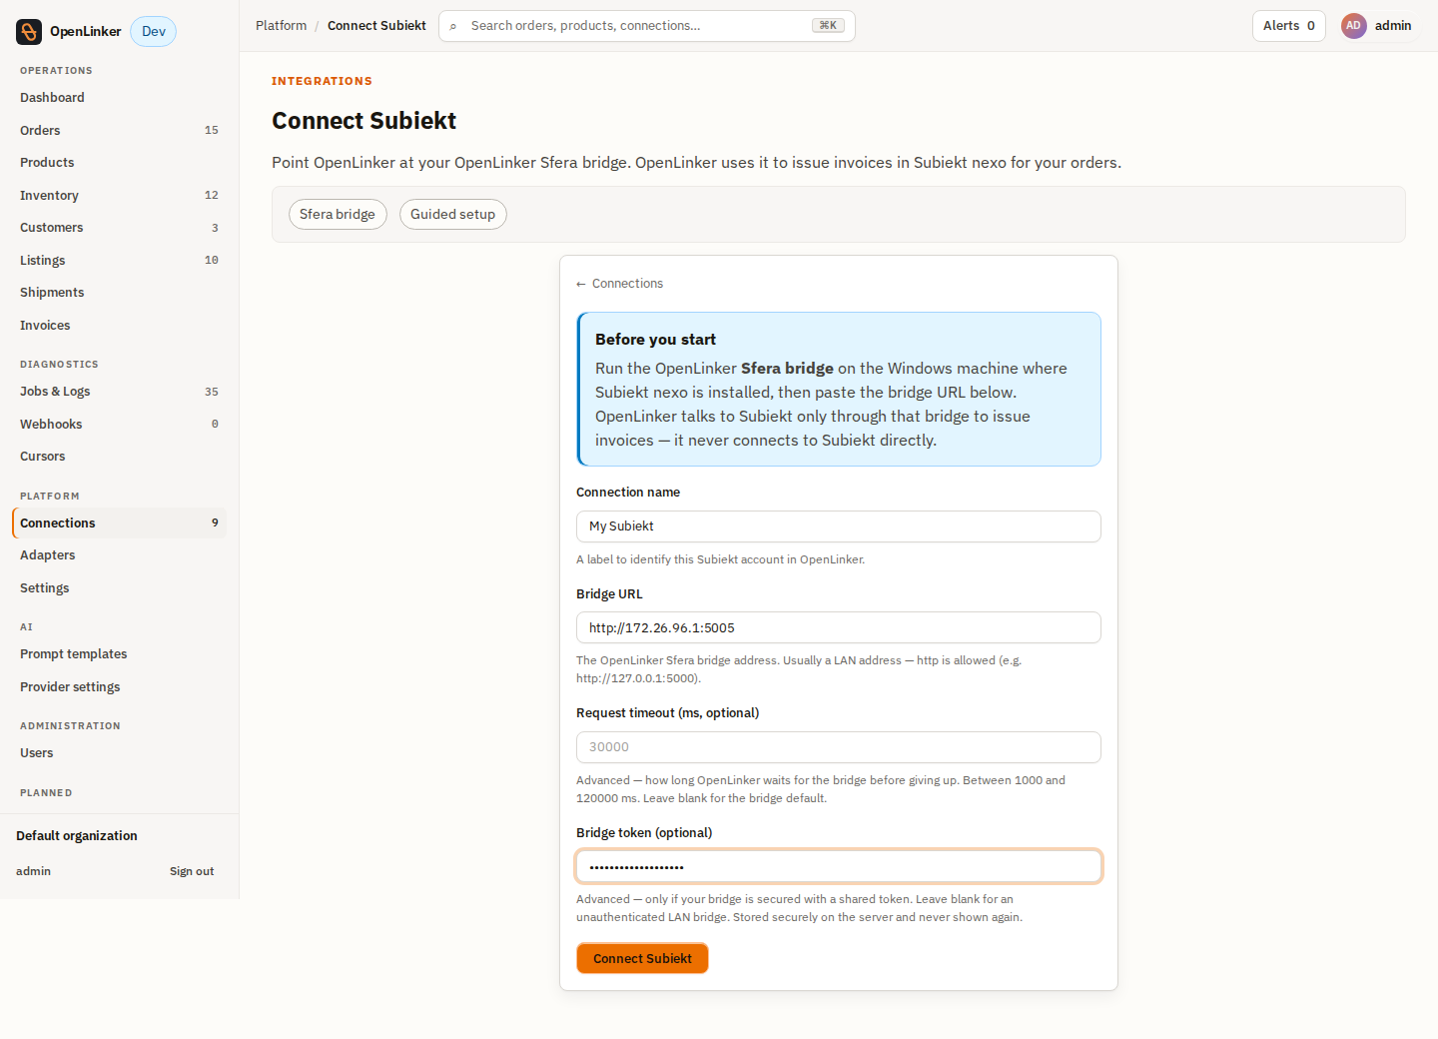Click the Inventory count badge 12
This screenshot has width=1438, height=1039.
pyautogui.click(x=212, y=196)
